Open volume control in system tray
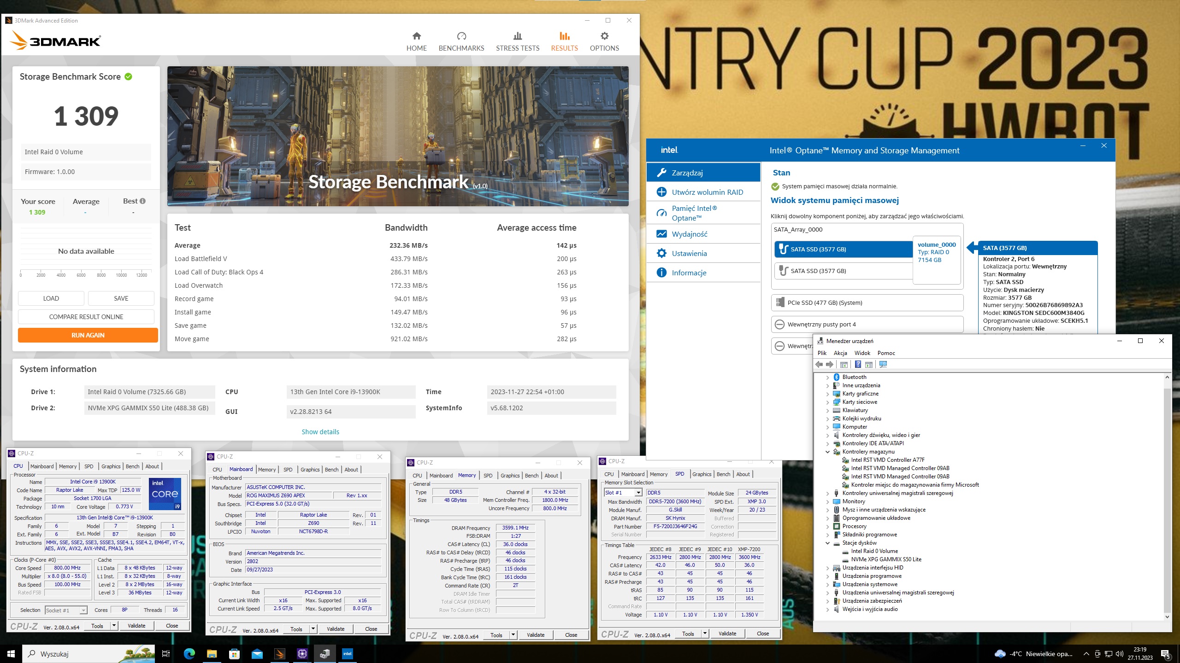 pos(1120,654)
